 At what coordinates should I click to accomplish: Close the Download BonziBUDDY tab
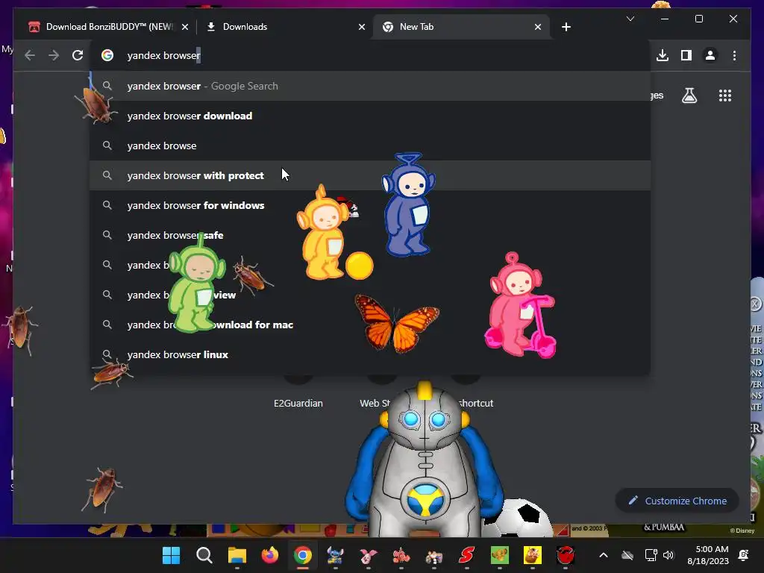click(x=185, y=28)
